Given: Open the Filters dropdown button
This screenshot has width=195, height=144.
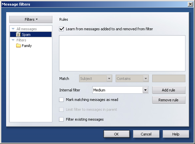Looking at the screenshot, I should pyautogui.click(x=31, y=19).
